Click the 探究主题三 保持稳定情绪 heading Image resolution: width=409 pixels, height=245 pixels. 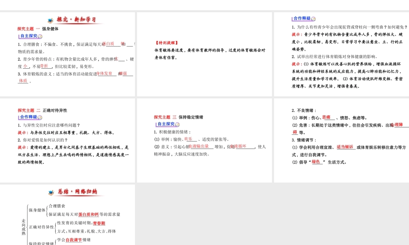(x=178, y=117)
